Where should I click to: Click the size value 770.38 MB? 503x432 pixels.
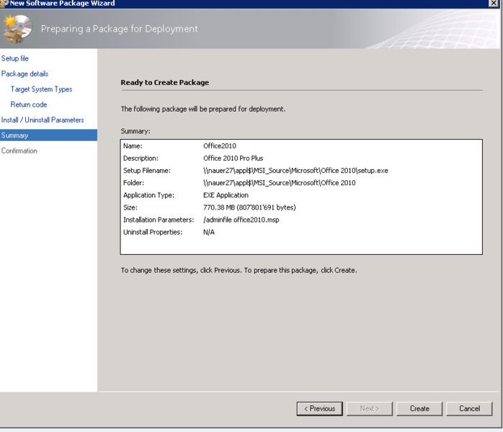tap(249, 207)
